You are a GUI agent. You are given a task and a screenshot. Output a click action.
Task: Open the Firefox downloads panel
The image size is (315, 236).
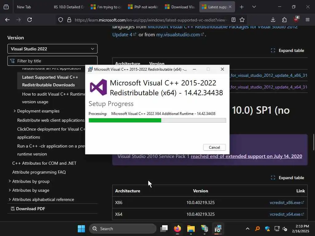(x=273, y=20)
